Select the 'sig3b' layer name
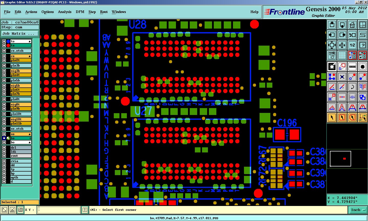This screenshot has height=221, width=368. 21,71
